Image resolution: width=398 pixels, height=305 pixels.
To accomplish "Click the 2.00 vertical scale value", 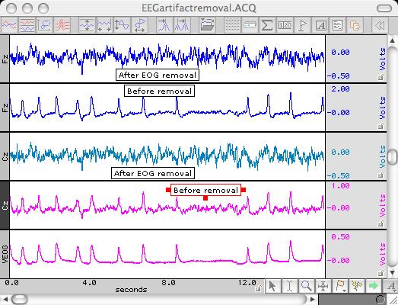I will click(340, 89).
